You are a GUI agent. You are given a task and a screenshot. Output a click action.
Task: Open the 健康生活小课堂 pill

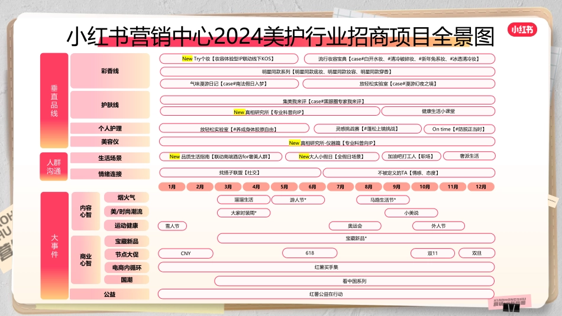pos(438,111)
